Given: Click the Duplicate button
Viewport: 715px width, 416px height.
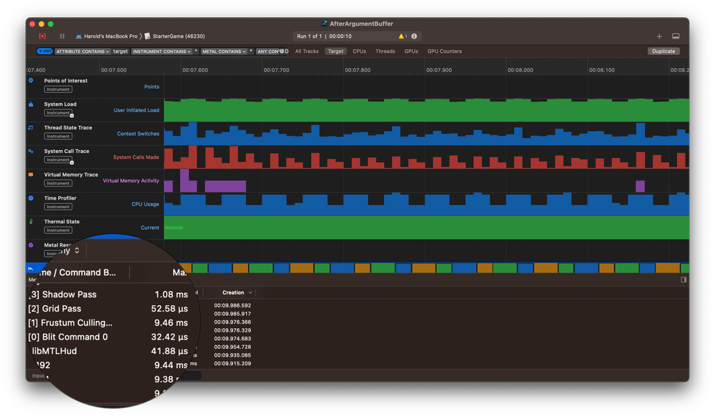Looking at the screenshot, I should click(664, 51).
